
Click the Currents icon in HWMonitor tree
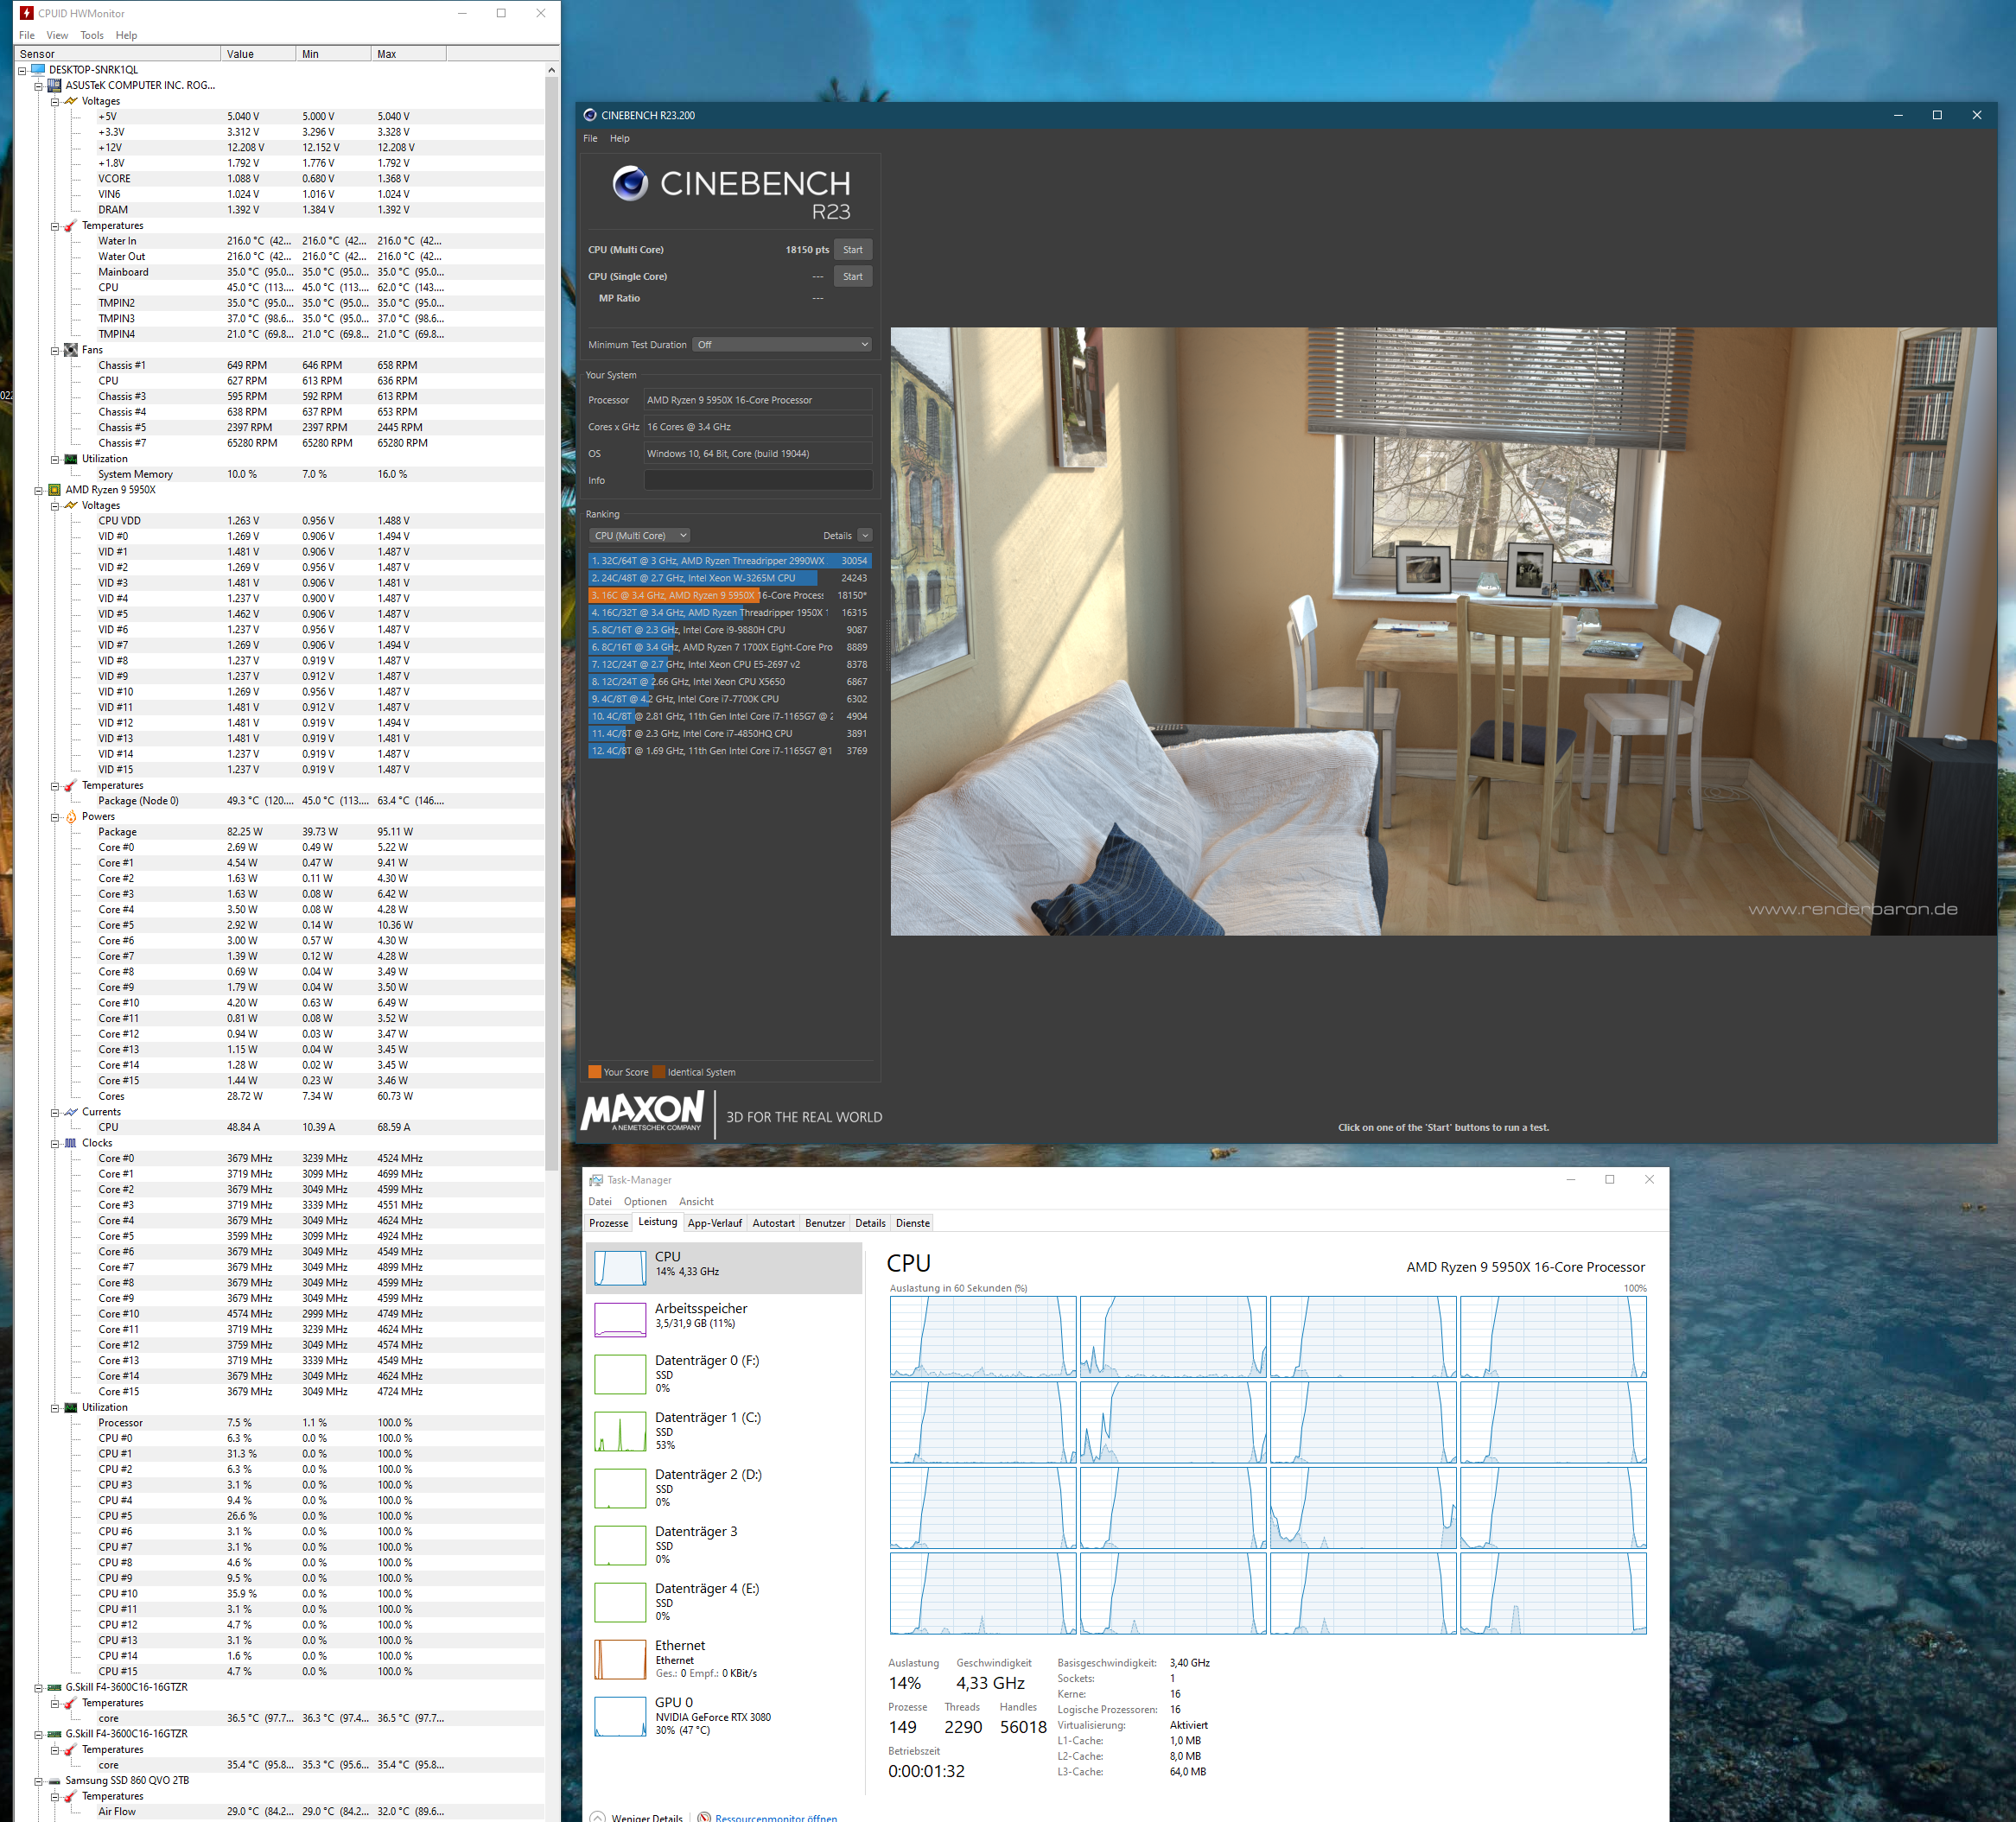tap(71, 1112)
